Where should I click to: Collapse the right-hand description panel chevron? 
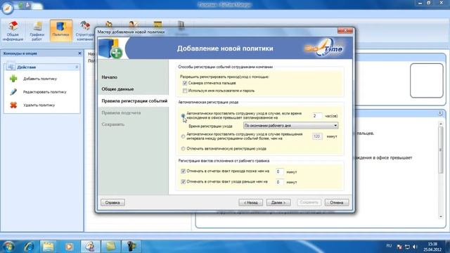(440, 113)
